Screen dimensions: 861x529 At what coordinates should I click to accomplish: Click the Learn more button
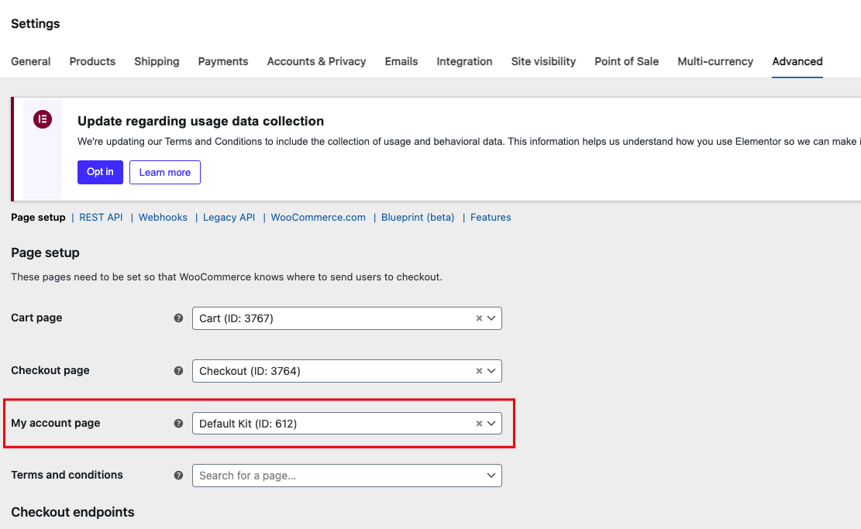coord(165,172)
